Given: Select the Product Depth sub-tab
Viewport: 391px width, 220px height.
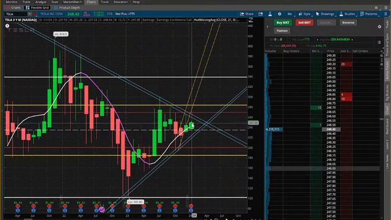Looking at the screenshot, I should pos(67,8).
